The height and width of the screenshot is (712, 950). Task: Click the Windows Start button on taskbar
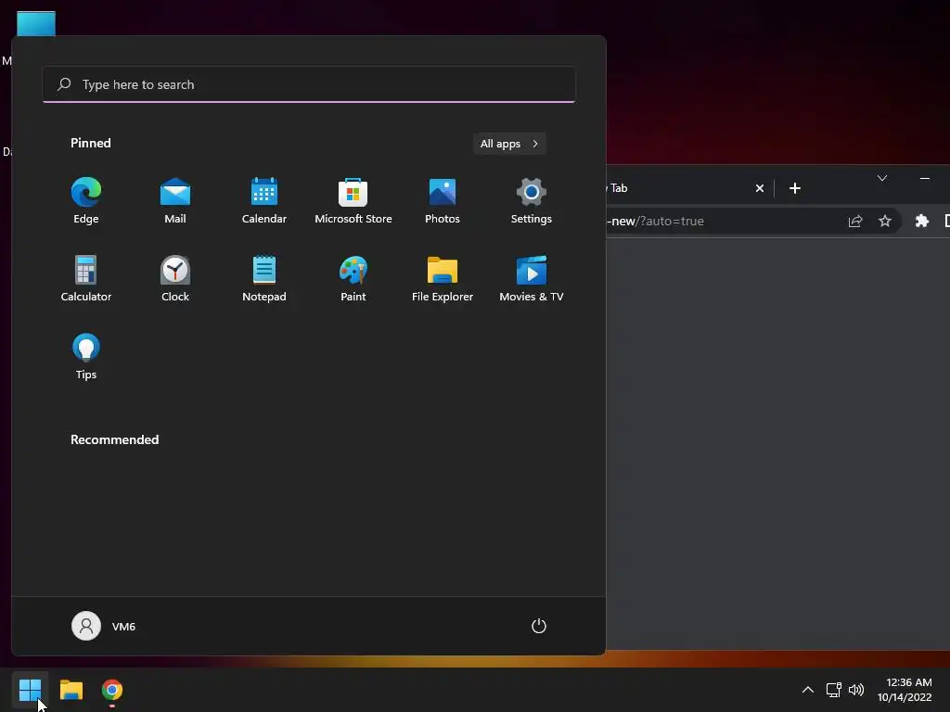(30, 690)
